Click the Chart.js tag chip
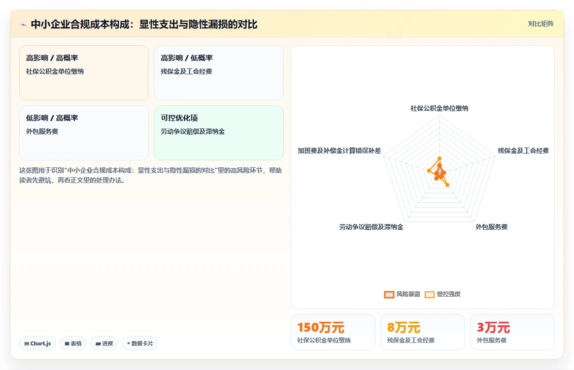574x370 pixels. 37,343
